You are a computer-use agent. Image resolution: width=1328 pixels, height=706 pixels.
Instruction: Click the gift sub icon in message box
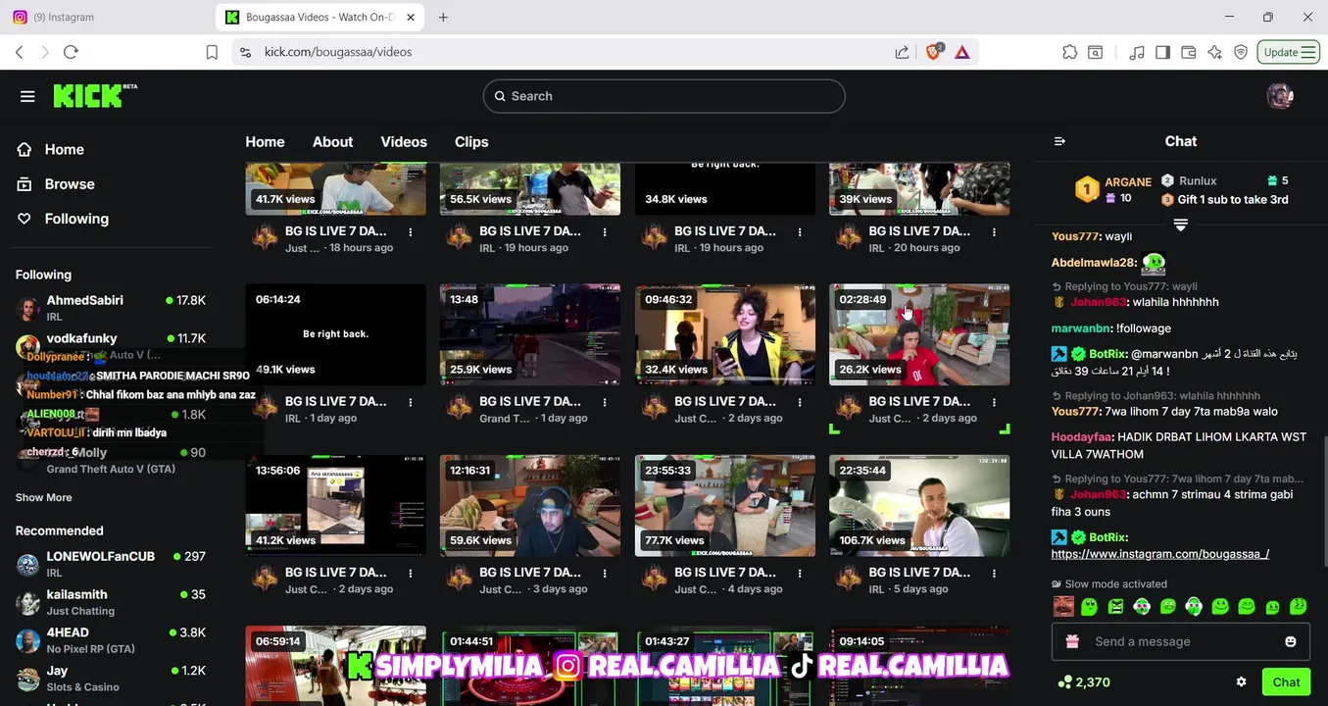coord(1072,641)
